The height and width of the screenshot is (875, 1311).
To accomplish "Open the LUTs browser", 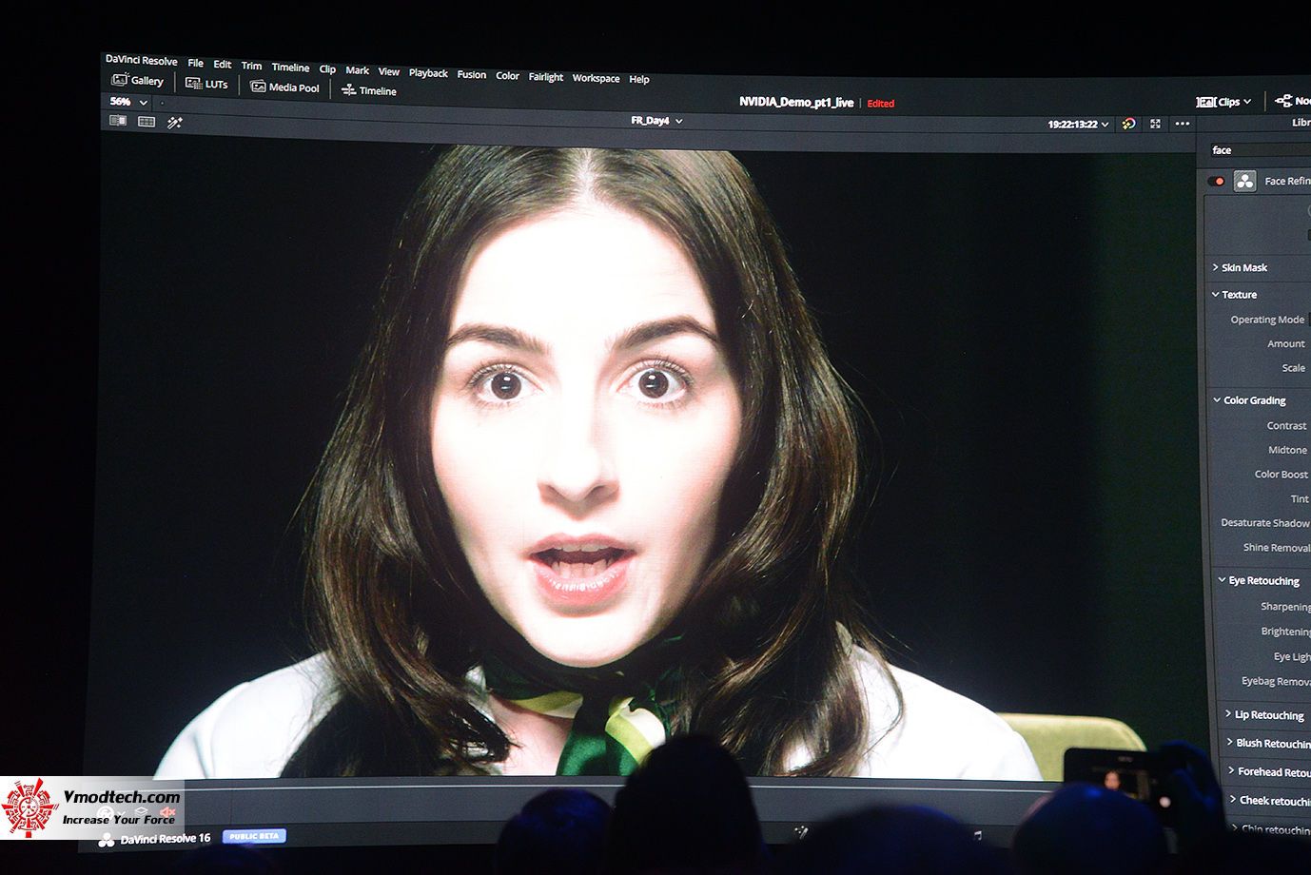I will (207, 84).
